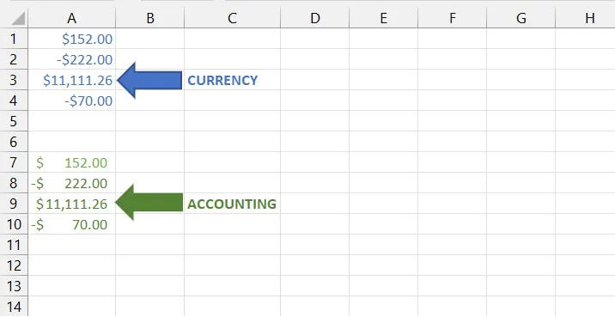This screenshot has width=615, height=317.
Task: Select column A header
Action: pos(72,18)
